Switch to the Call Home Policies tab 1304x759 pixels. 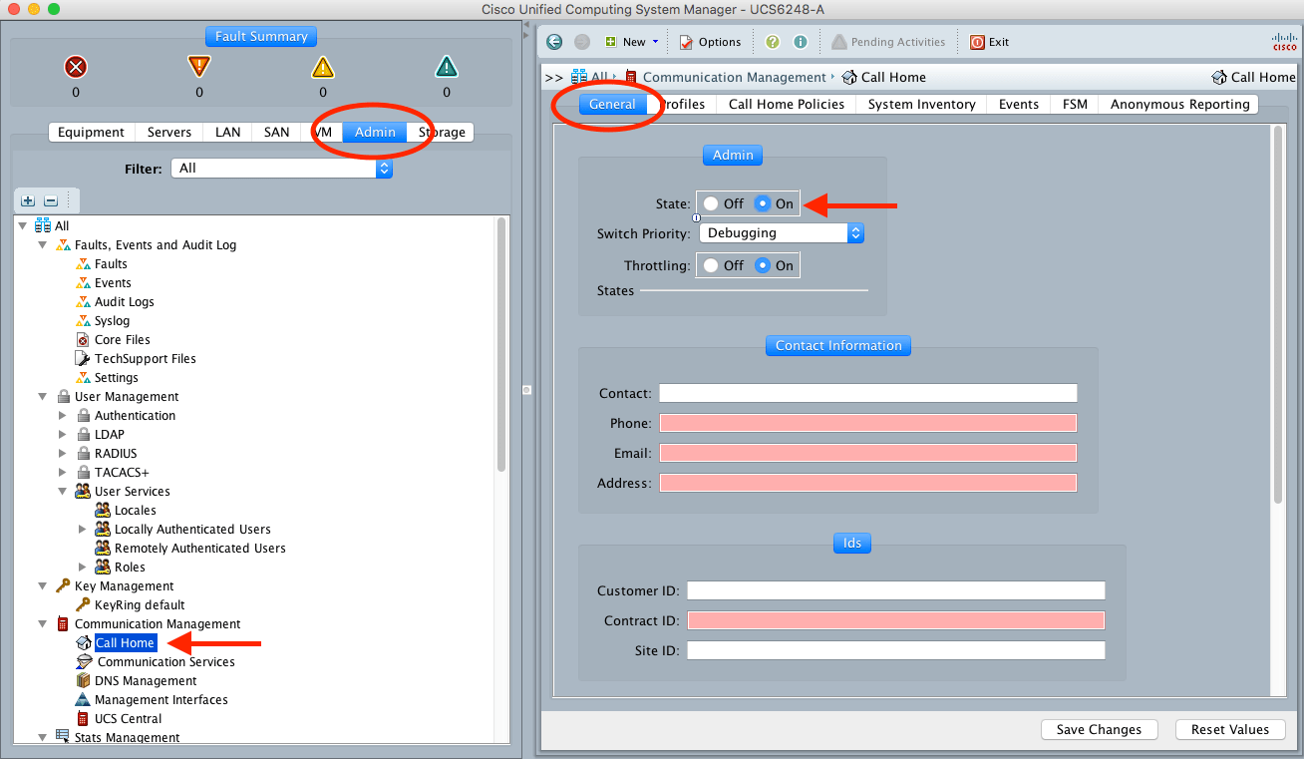click(786, 104)
